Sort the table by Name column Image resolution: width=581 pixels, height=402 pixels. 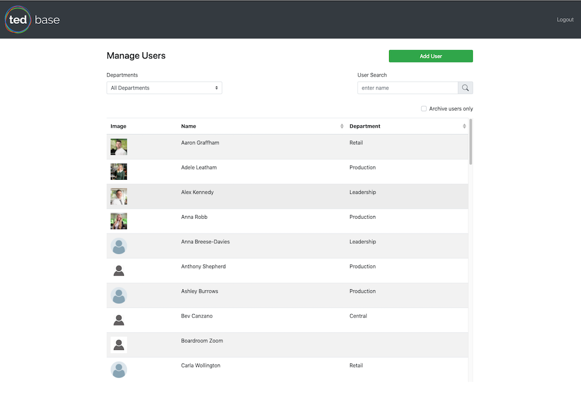point(342,126)
